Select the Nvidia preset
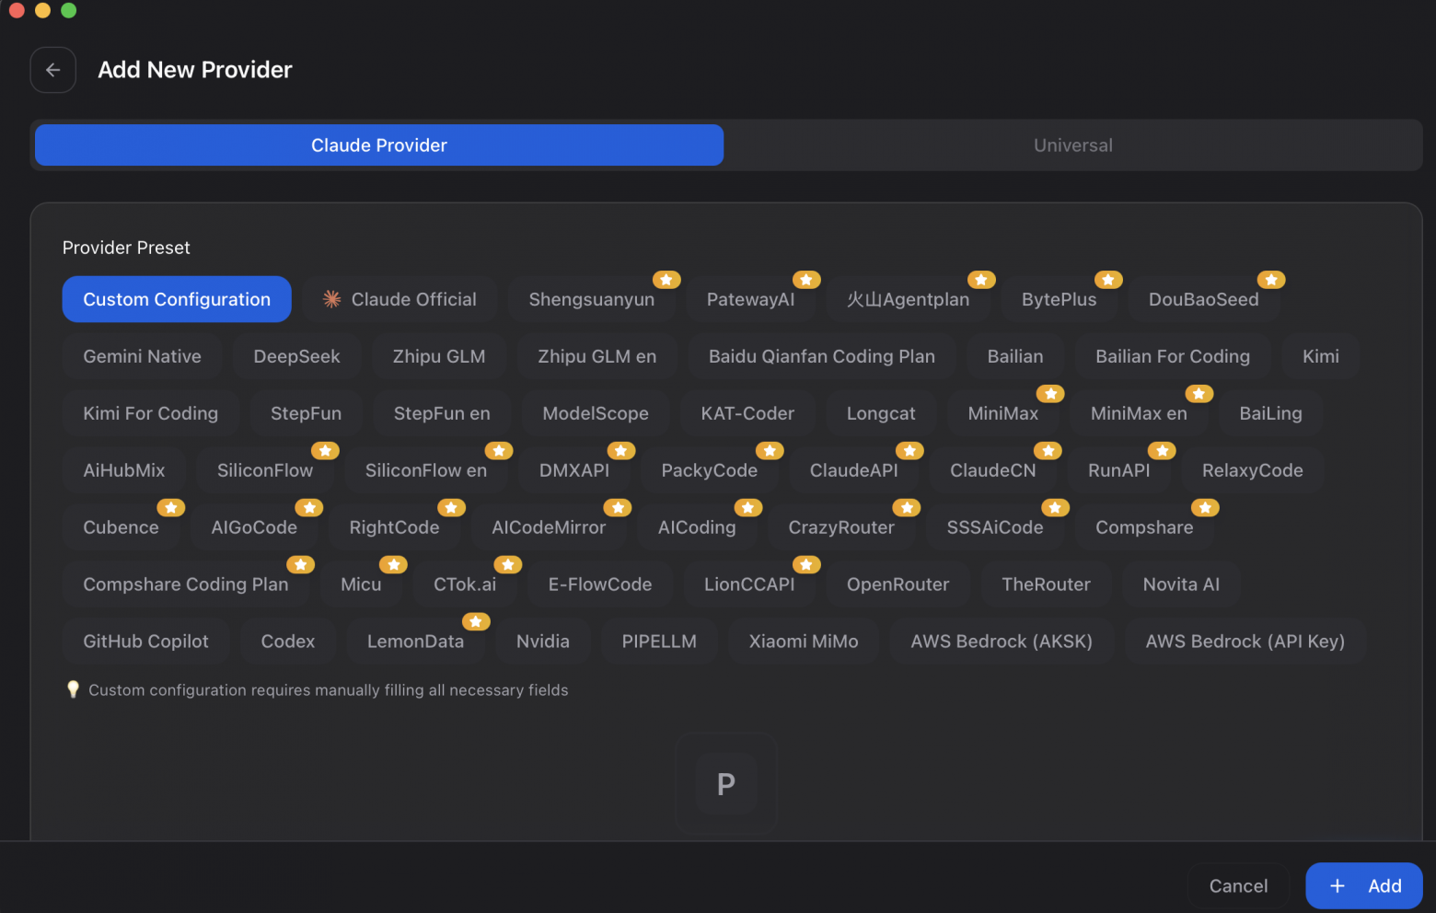 click(543, 641)
